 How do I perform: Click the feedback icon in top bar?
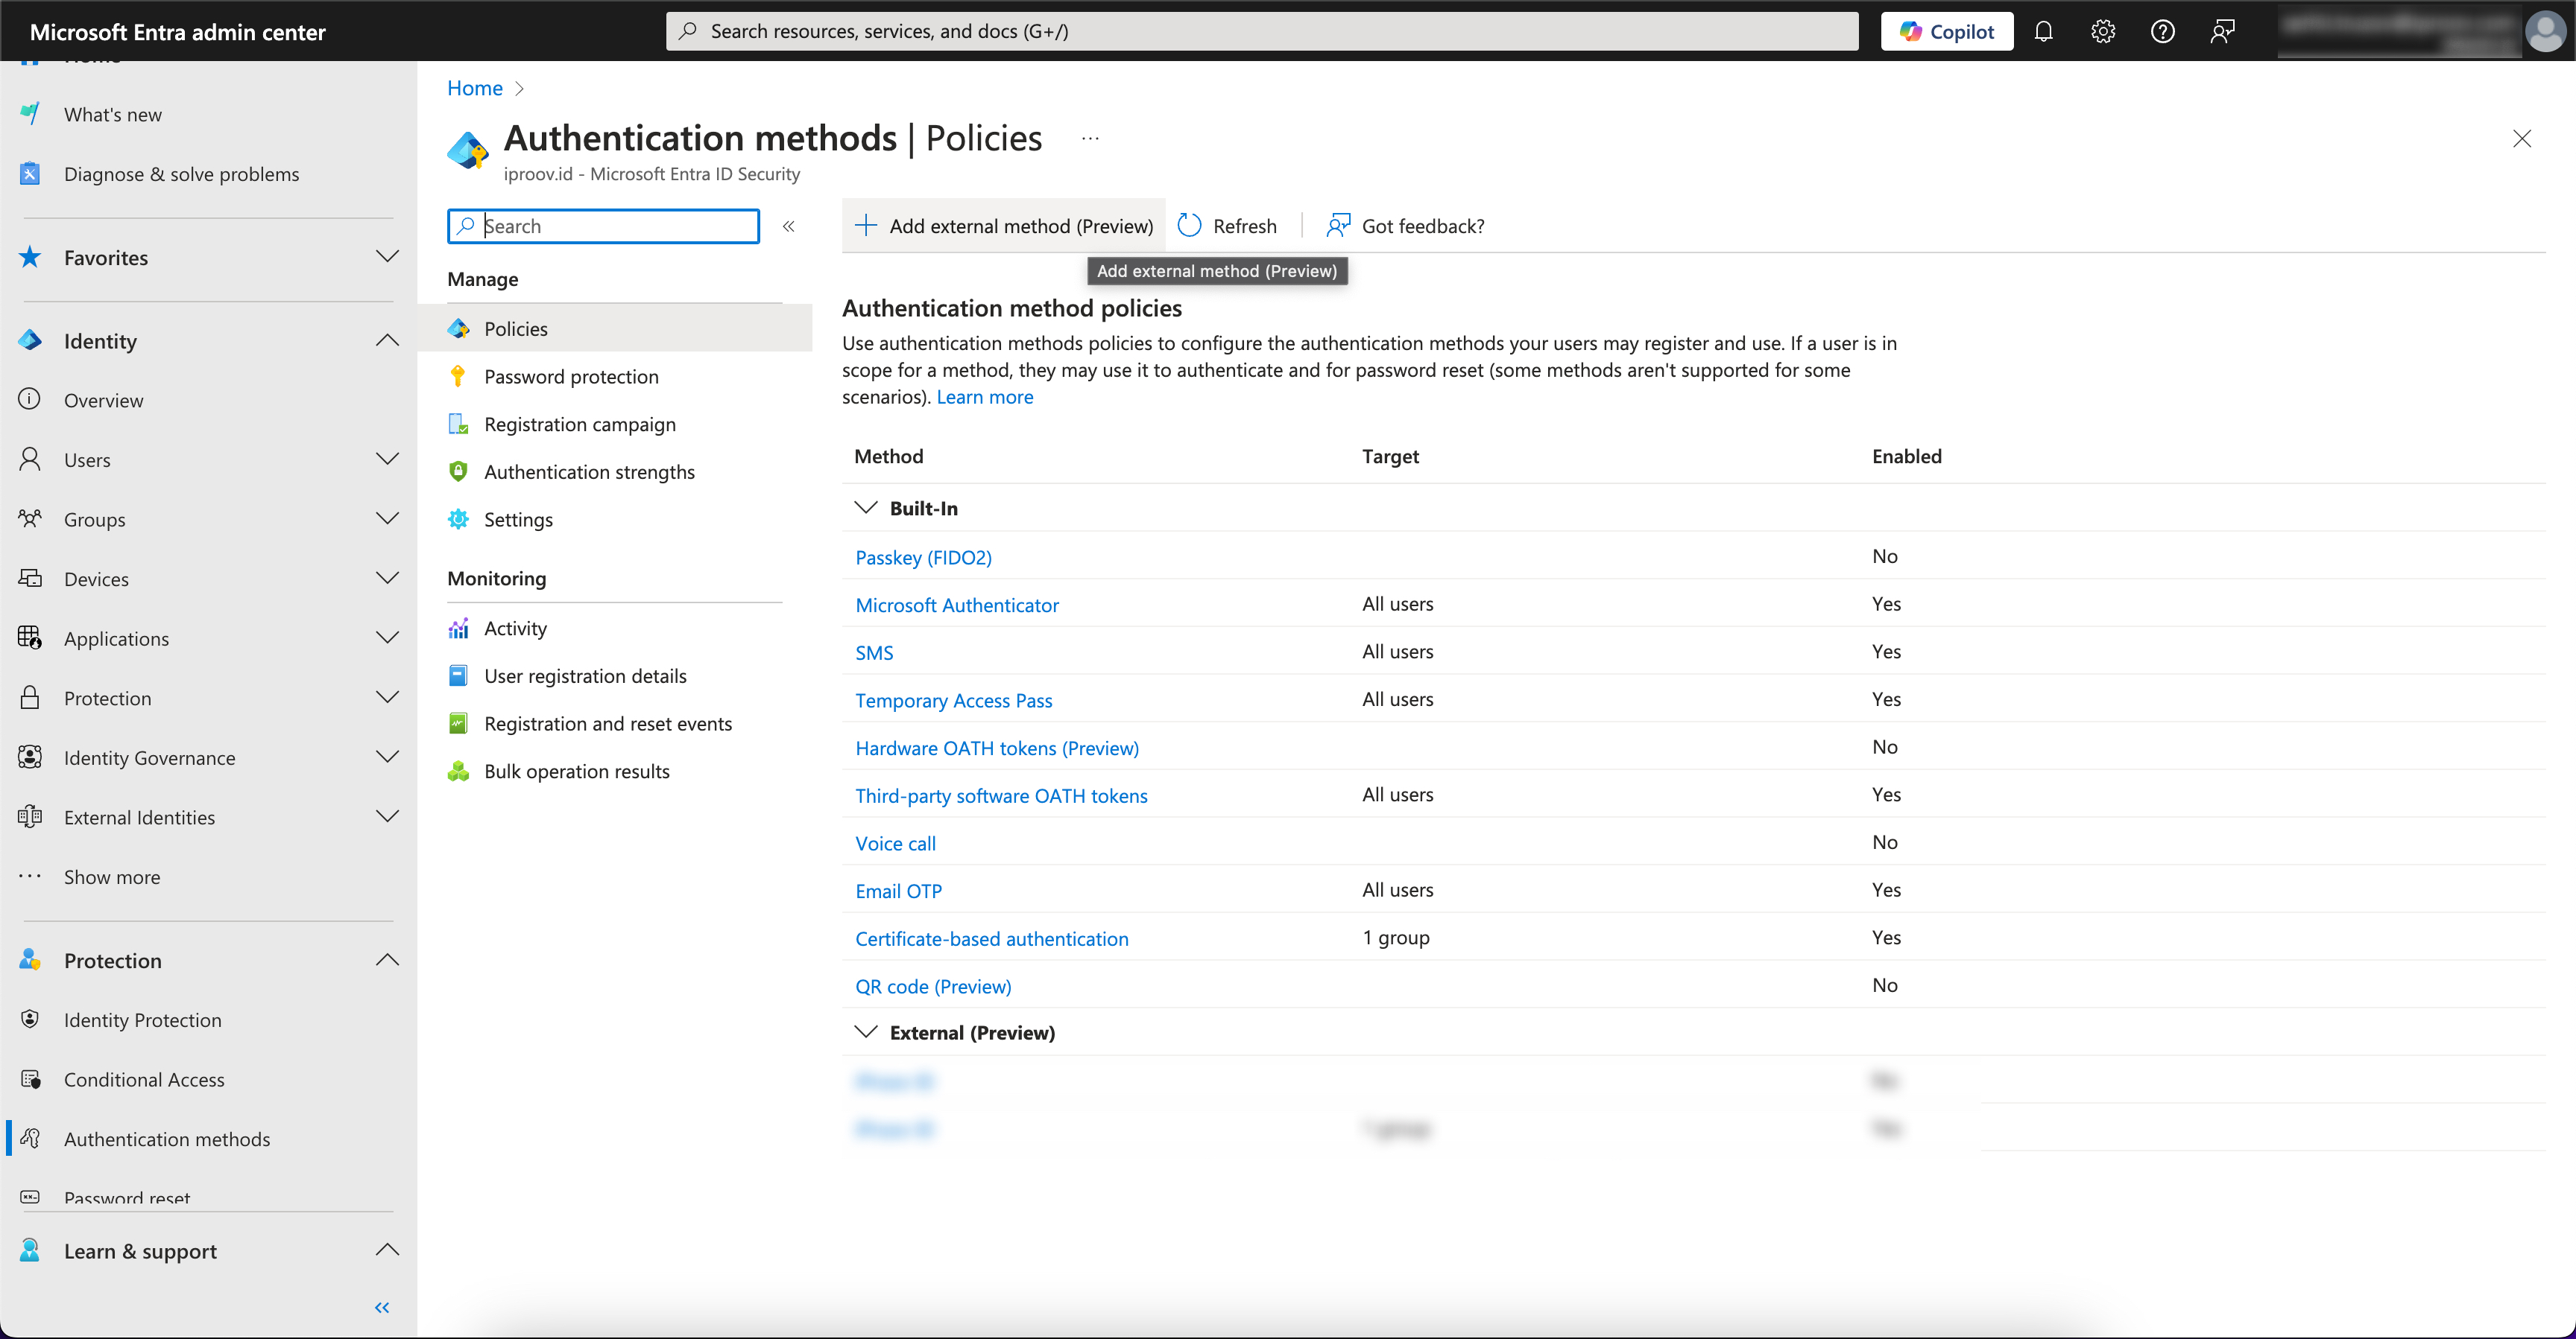coord(2222,31)
